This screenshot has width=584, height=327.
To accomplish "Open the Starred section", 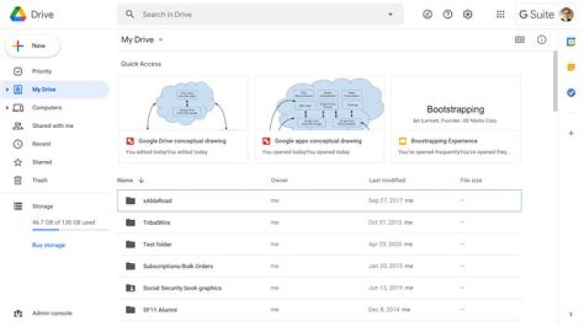I will tap(42, 163).
